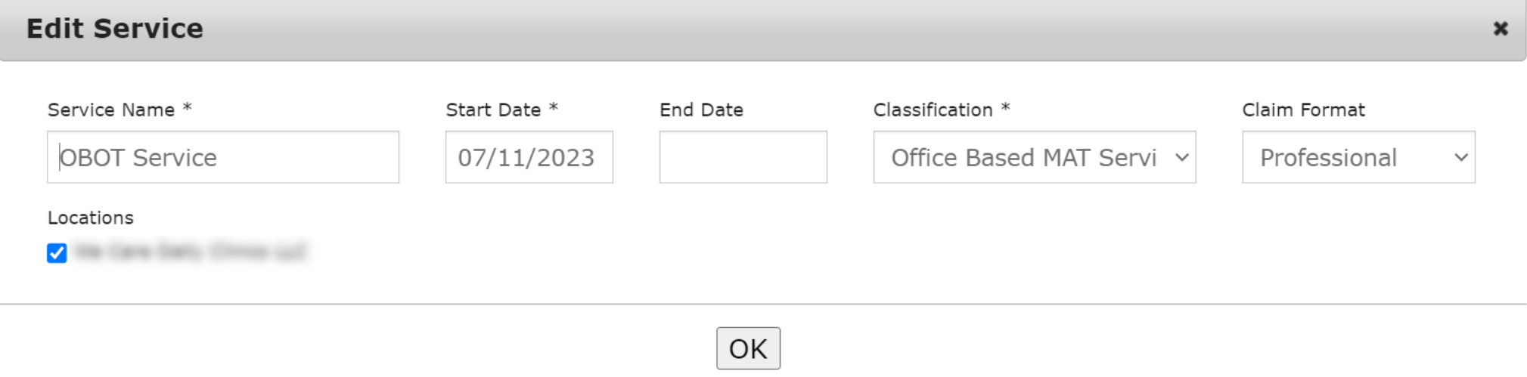1527x377 pixels.
Task: Click the blurred location name beside checkbox
Action: [x=191, y=252]
